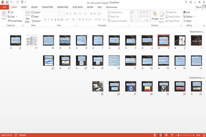The height and width of the screenshot is (137, 206).
Task: Click the Save icon in quick access toolbar
Action: 7,2
